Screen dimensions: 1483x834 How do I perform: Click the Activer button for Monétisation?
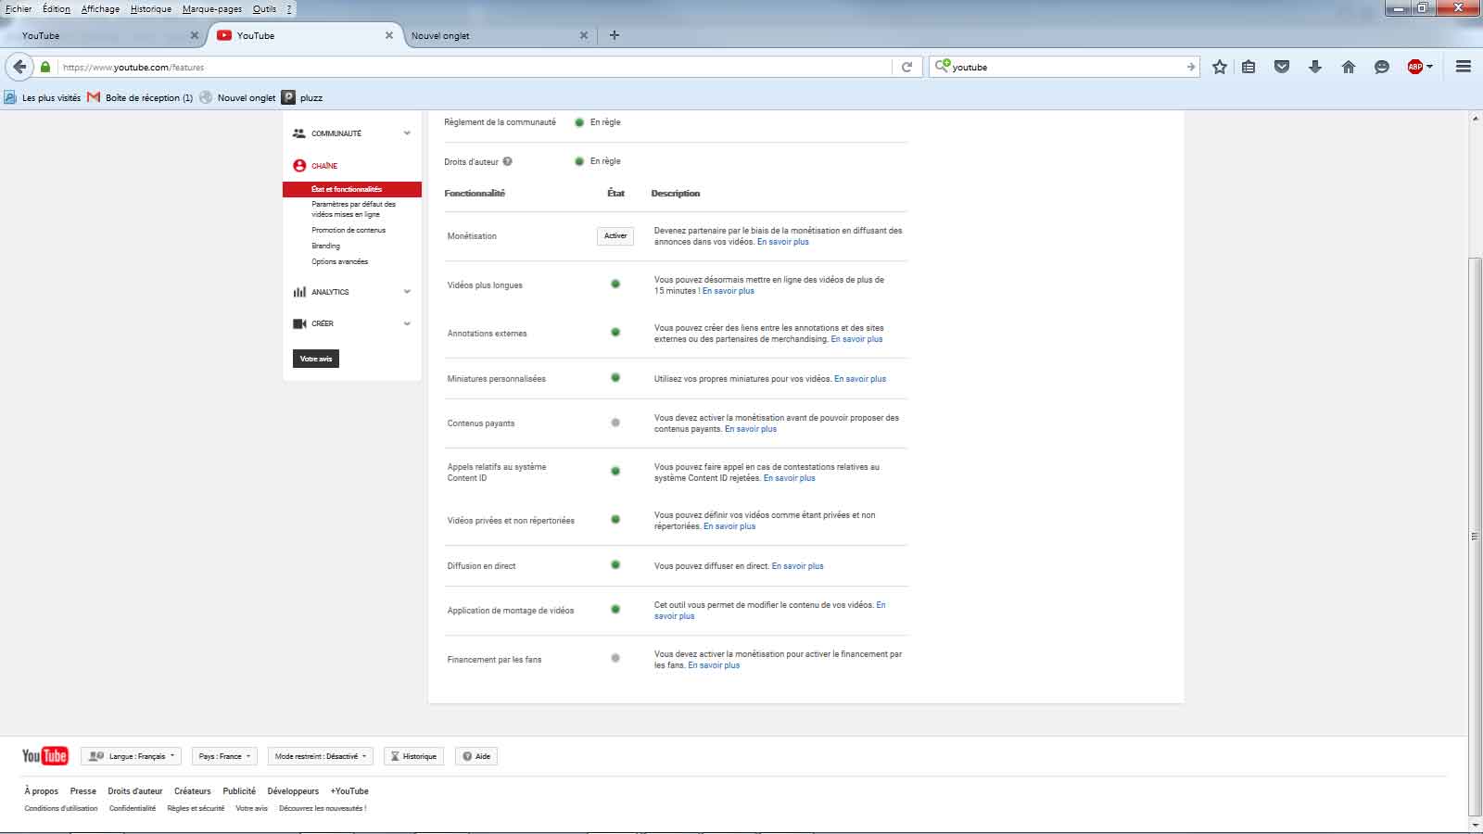pos(615,236)
